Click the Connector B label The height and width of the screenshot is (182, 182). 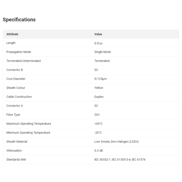click(x=15, y=70)
